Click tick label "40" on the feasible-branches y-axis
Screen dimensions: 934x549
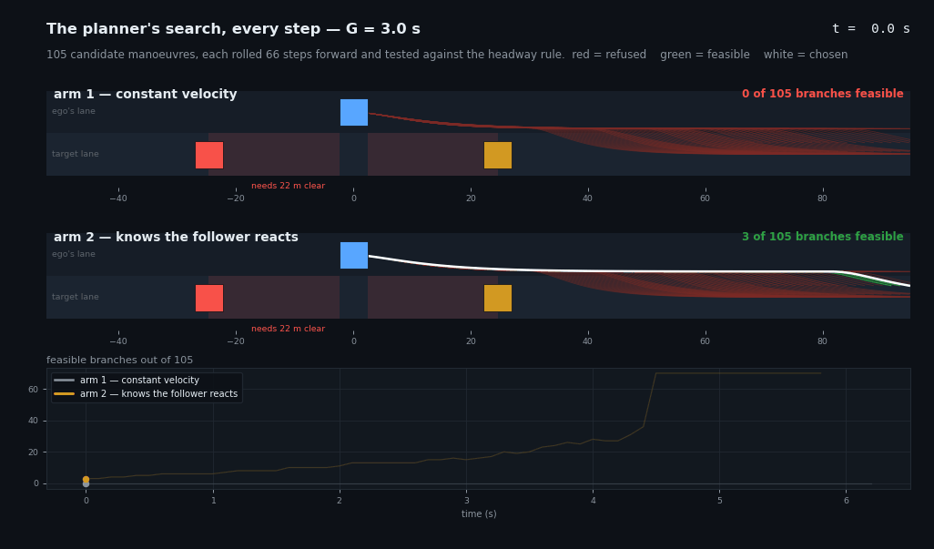pos(33,421)
